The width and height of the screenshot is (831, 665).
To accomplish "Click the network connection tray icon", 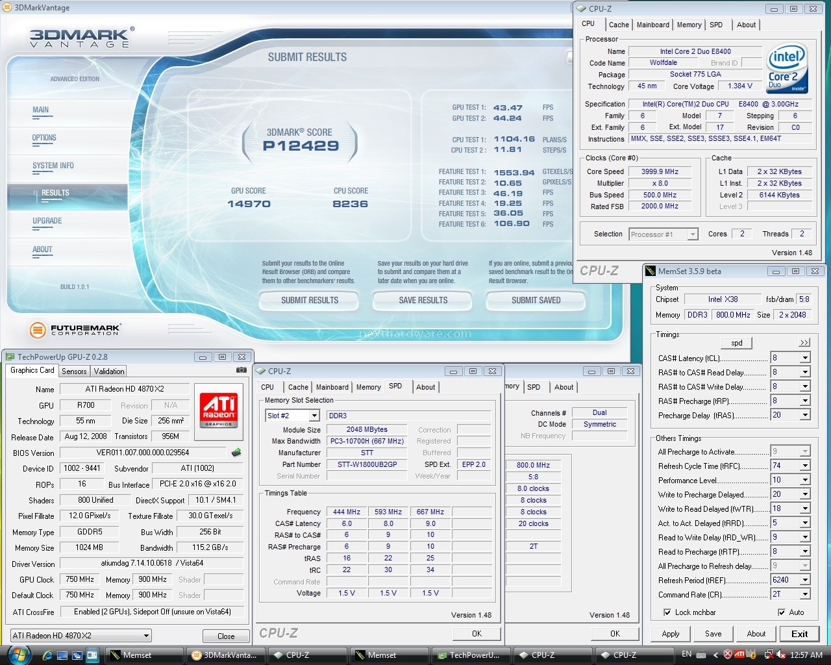I will pyautogui.click(x=769, y=655).
